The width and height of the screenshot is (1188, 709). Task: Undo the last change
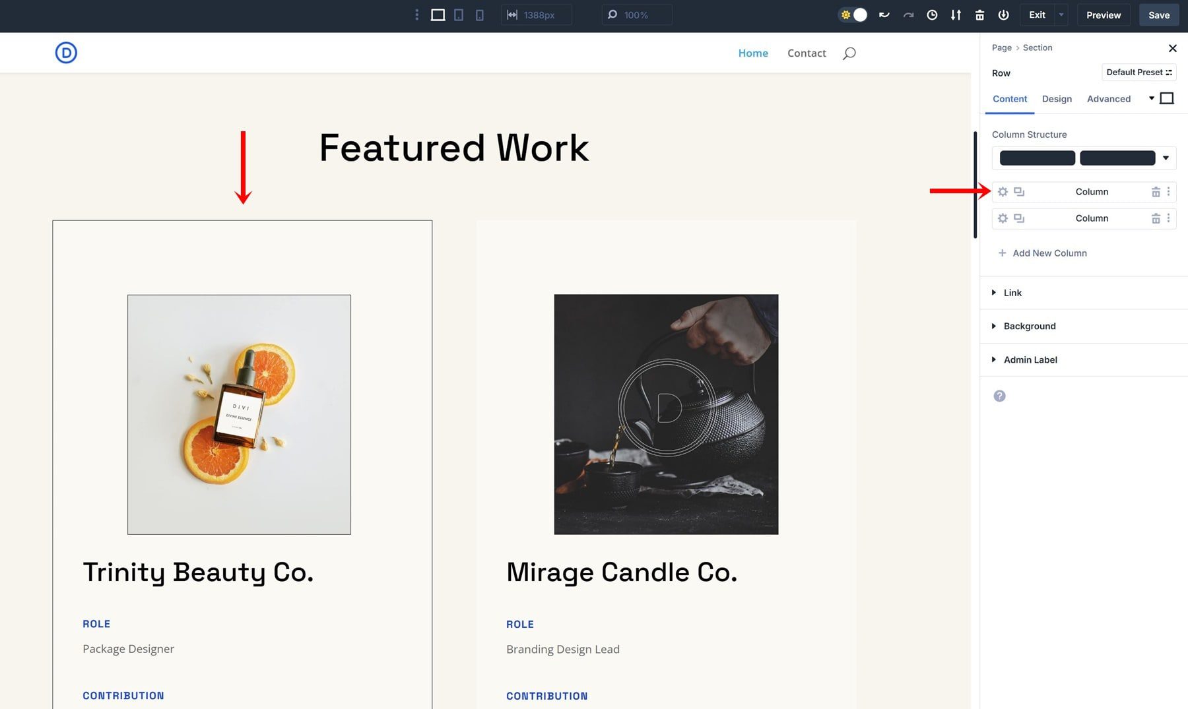click(x=884, y=15)
